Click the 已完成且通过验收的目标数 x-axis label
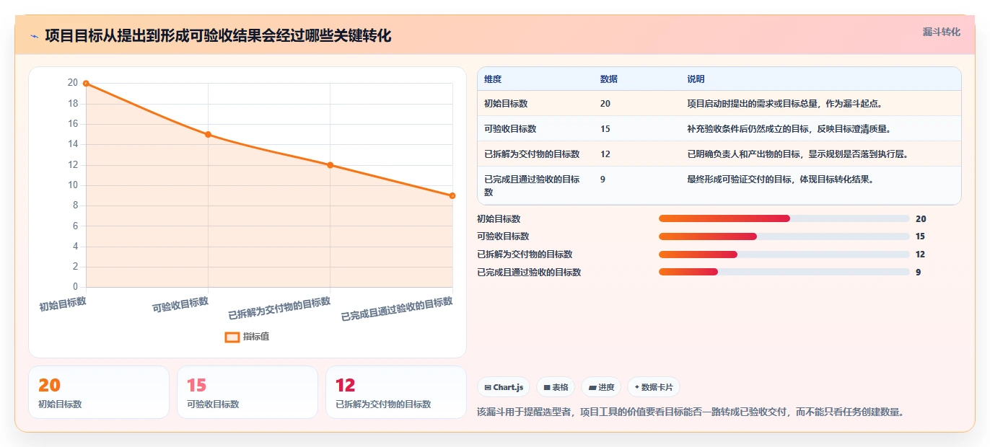 (397, 309)
